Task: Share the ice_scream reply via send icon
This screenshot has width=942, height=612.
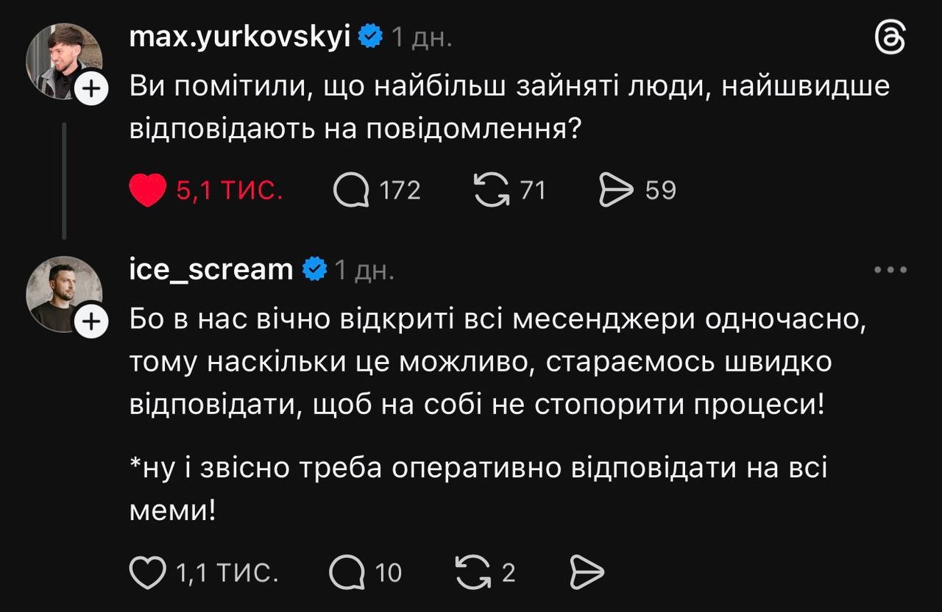Action: (x=587, y=573)
